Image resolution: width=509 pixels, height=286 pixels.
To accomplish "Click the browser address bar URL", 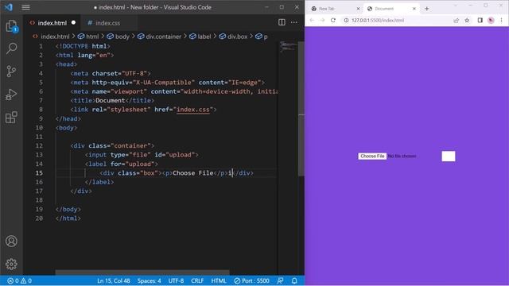I will coord(378,20).
